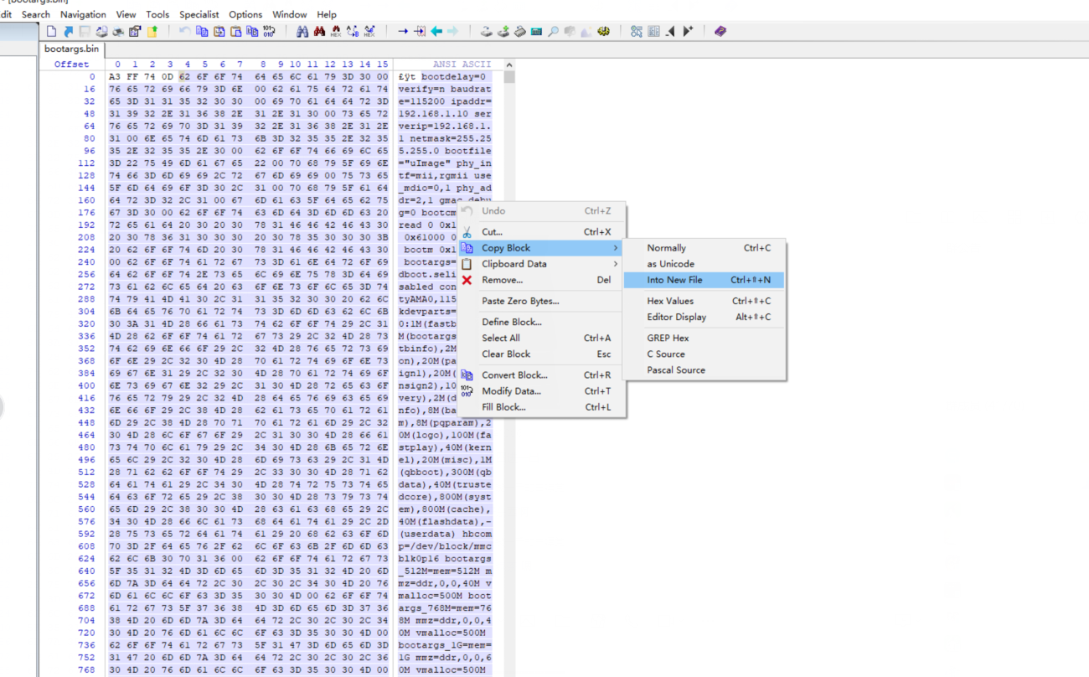Click the purple Help book icon
Screen dimensions: 1089x677
tap(720, 31)
